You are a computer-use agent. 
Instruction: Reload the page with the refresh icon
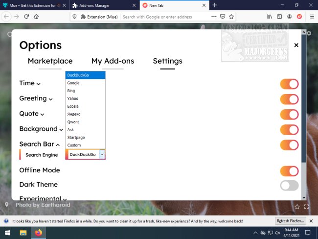(26, 17)
